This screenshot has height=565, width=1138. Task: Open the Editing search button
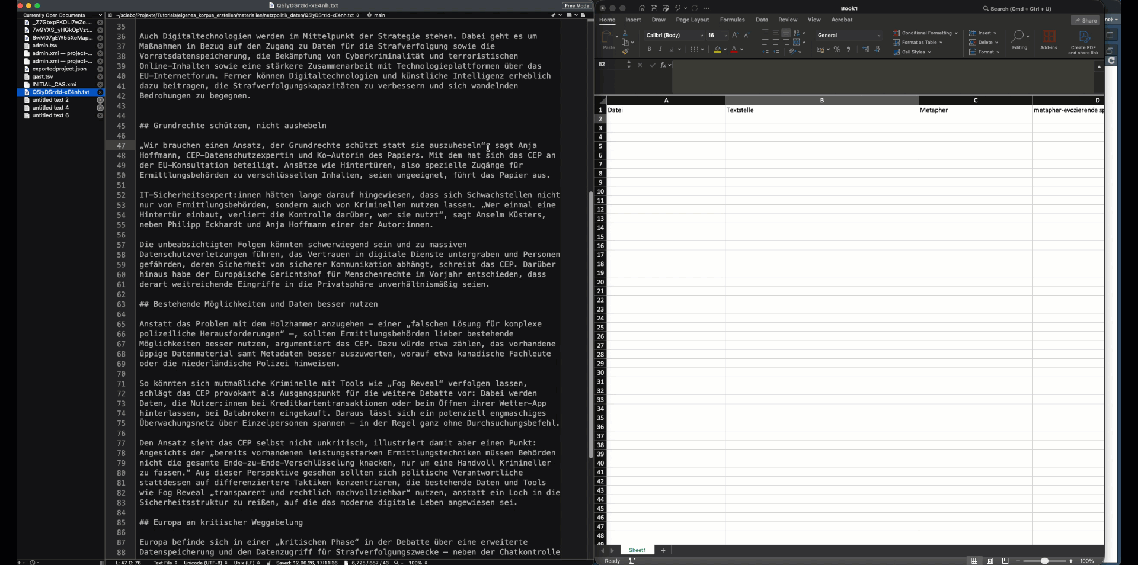pyautogui.click(x=1019, y=40)
